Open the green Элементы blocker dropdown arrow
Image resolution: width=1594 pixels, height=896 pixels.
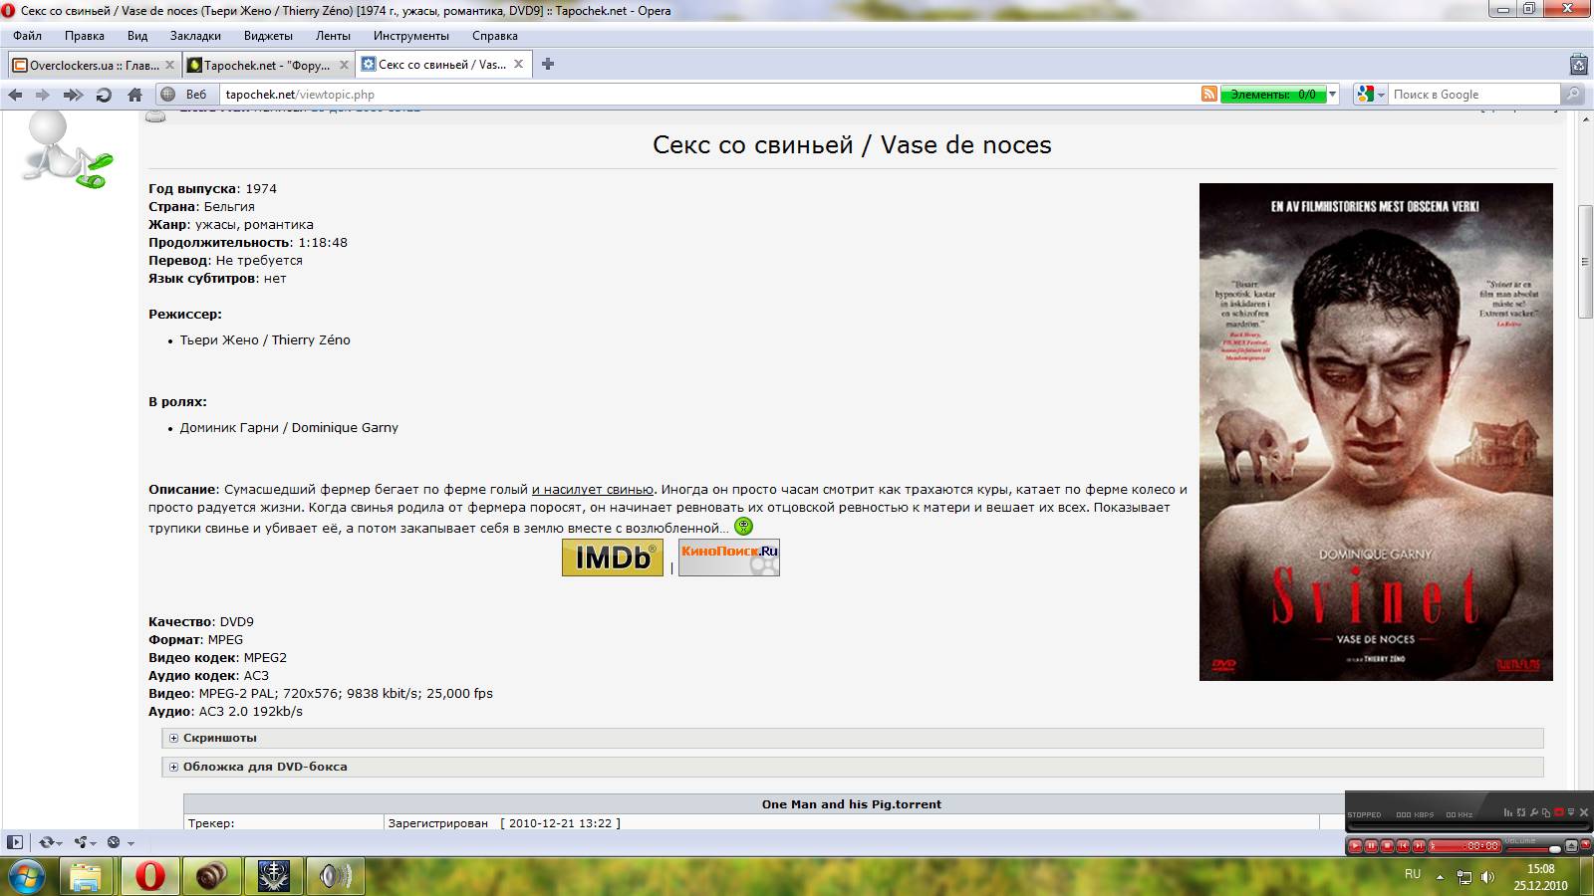[x=1332, y=95]
